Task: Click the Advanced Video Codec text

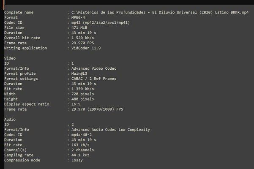Action: (93, 68)
